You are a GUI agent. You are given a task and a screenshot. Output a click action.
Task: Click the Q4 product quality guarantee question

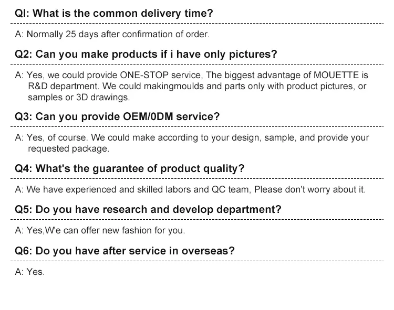(130, 169)
